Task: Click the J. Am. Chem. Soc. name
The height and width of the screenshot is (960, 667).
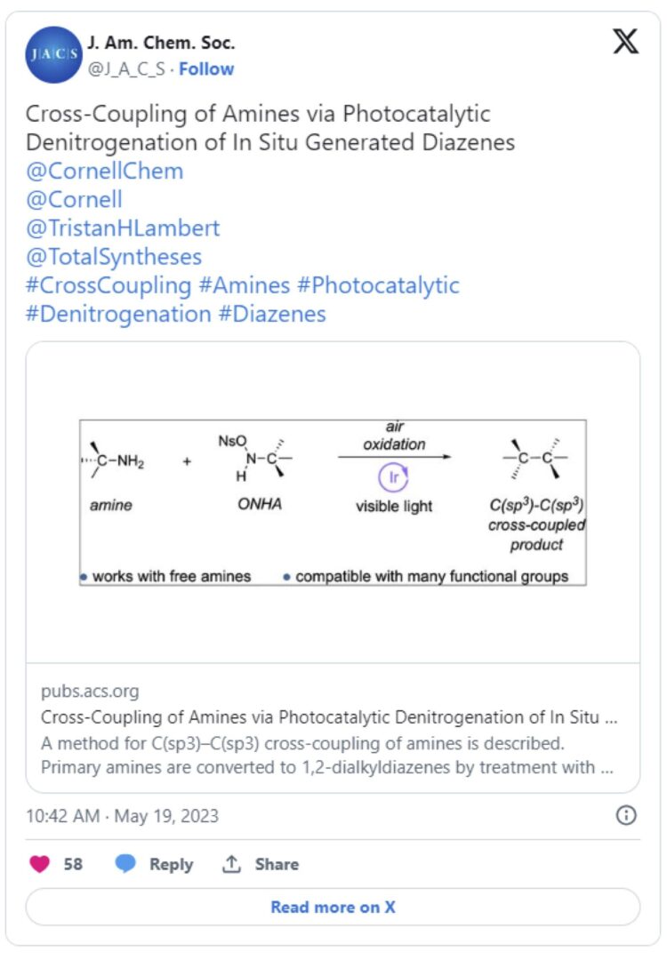Action: coord(161,43)
